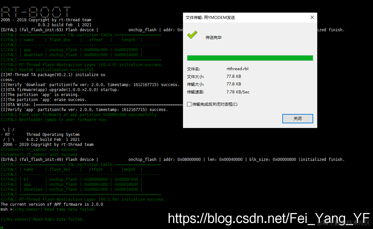Select the filename rtthread.rbl in dialog

click(237, 69)
